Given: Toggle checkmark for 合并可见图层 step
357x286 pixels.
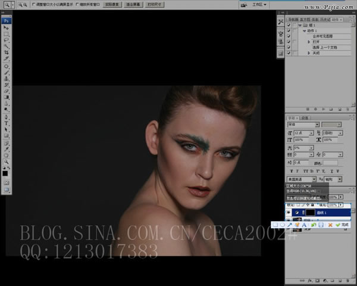Looking at the screenshot, I should [x=289, y=36].
